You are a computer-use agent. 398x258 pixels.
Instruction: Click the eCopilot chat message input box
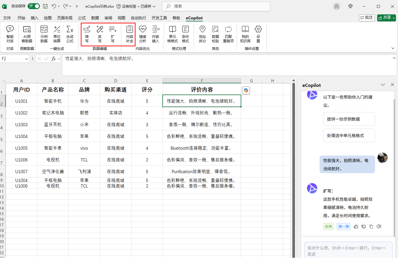click(348, 250)
